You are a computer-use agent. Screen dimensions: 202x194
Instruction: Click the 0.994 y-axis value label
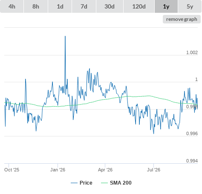[192, 161]
